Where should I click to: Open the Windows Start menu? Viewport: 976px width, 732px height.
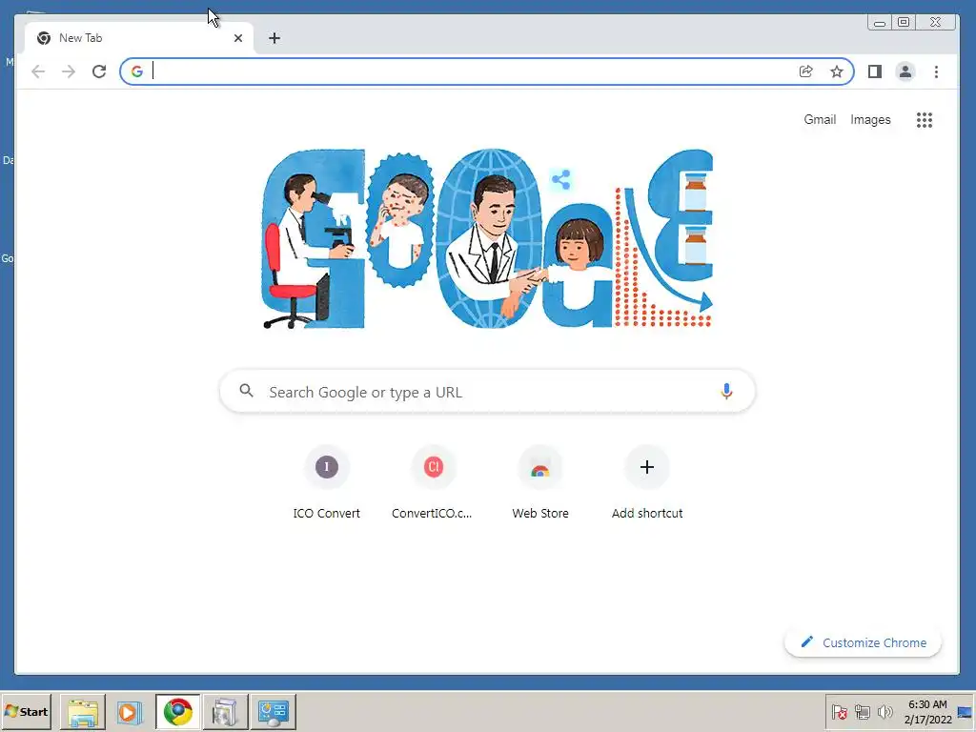pos(26,711)
